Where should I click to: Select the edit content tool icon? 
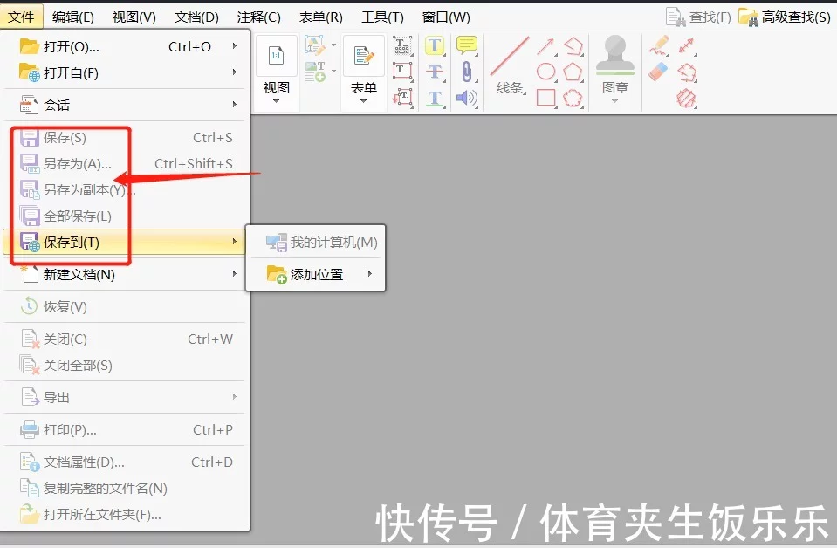tap(315, 45)
